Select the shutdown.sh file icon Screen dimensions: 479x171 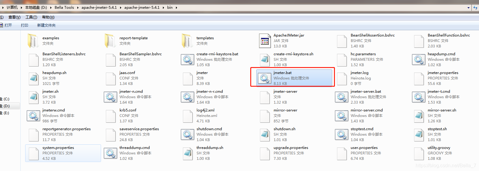click(265, 135)
